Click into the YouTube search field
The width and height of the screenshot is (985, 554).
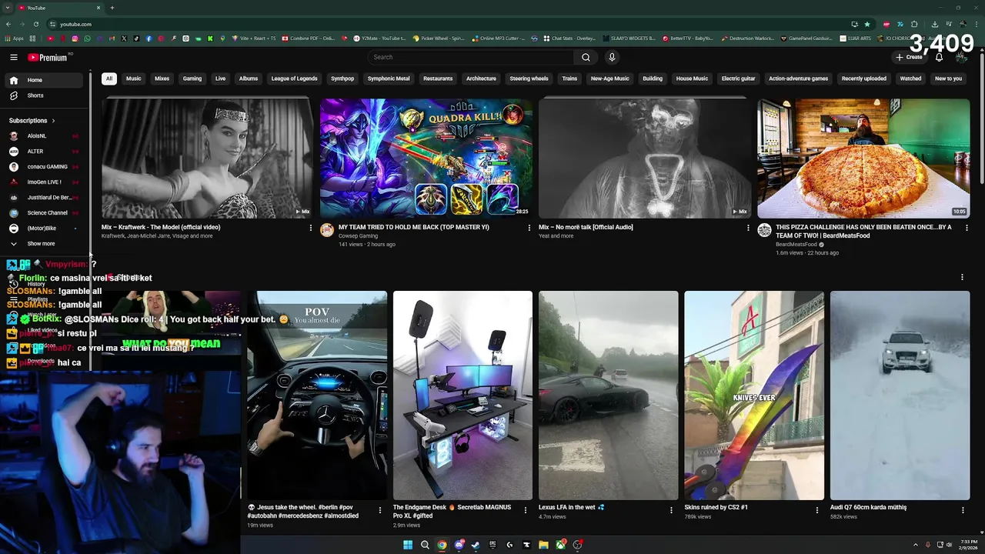[x=471, y=57]
